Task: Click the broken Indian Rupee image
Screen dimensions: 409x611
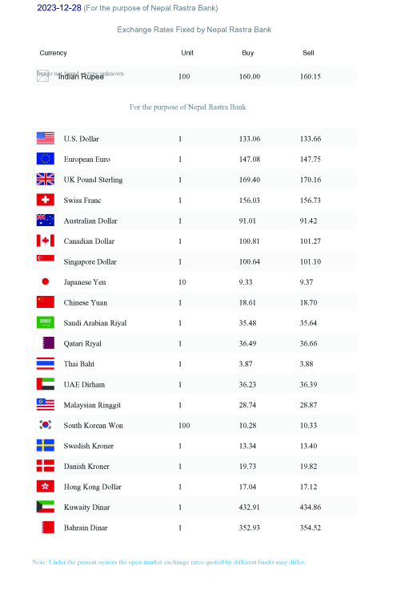Action: click(42, 75)
